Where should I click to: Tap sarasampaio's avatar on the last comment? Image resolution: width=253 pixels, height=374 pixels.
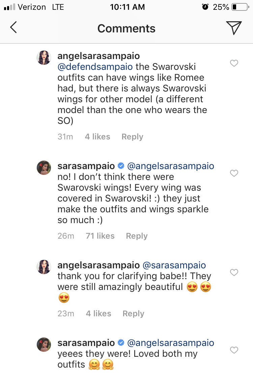coord(44,345)
